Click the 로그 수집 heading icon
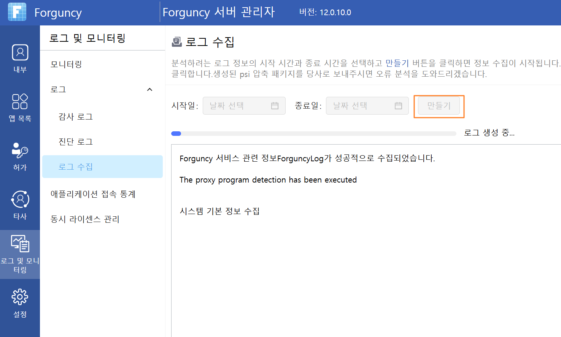The height and width of the screenshot is (337, 561). [177, 41]
